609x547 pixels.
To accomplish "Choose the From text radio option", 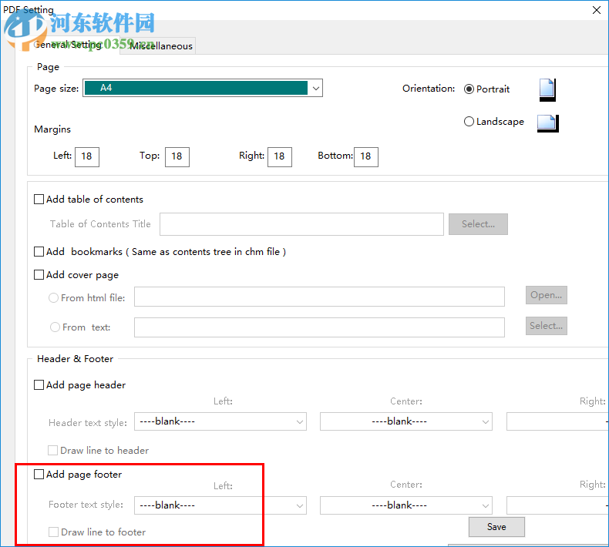I will coord(56,327).
